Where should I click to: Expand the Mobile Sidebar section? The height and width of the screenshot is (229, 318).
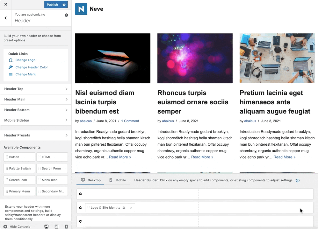tap(36, 120)
